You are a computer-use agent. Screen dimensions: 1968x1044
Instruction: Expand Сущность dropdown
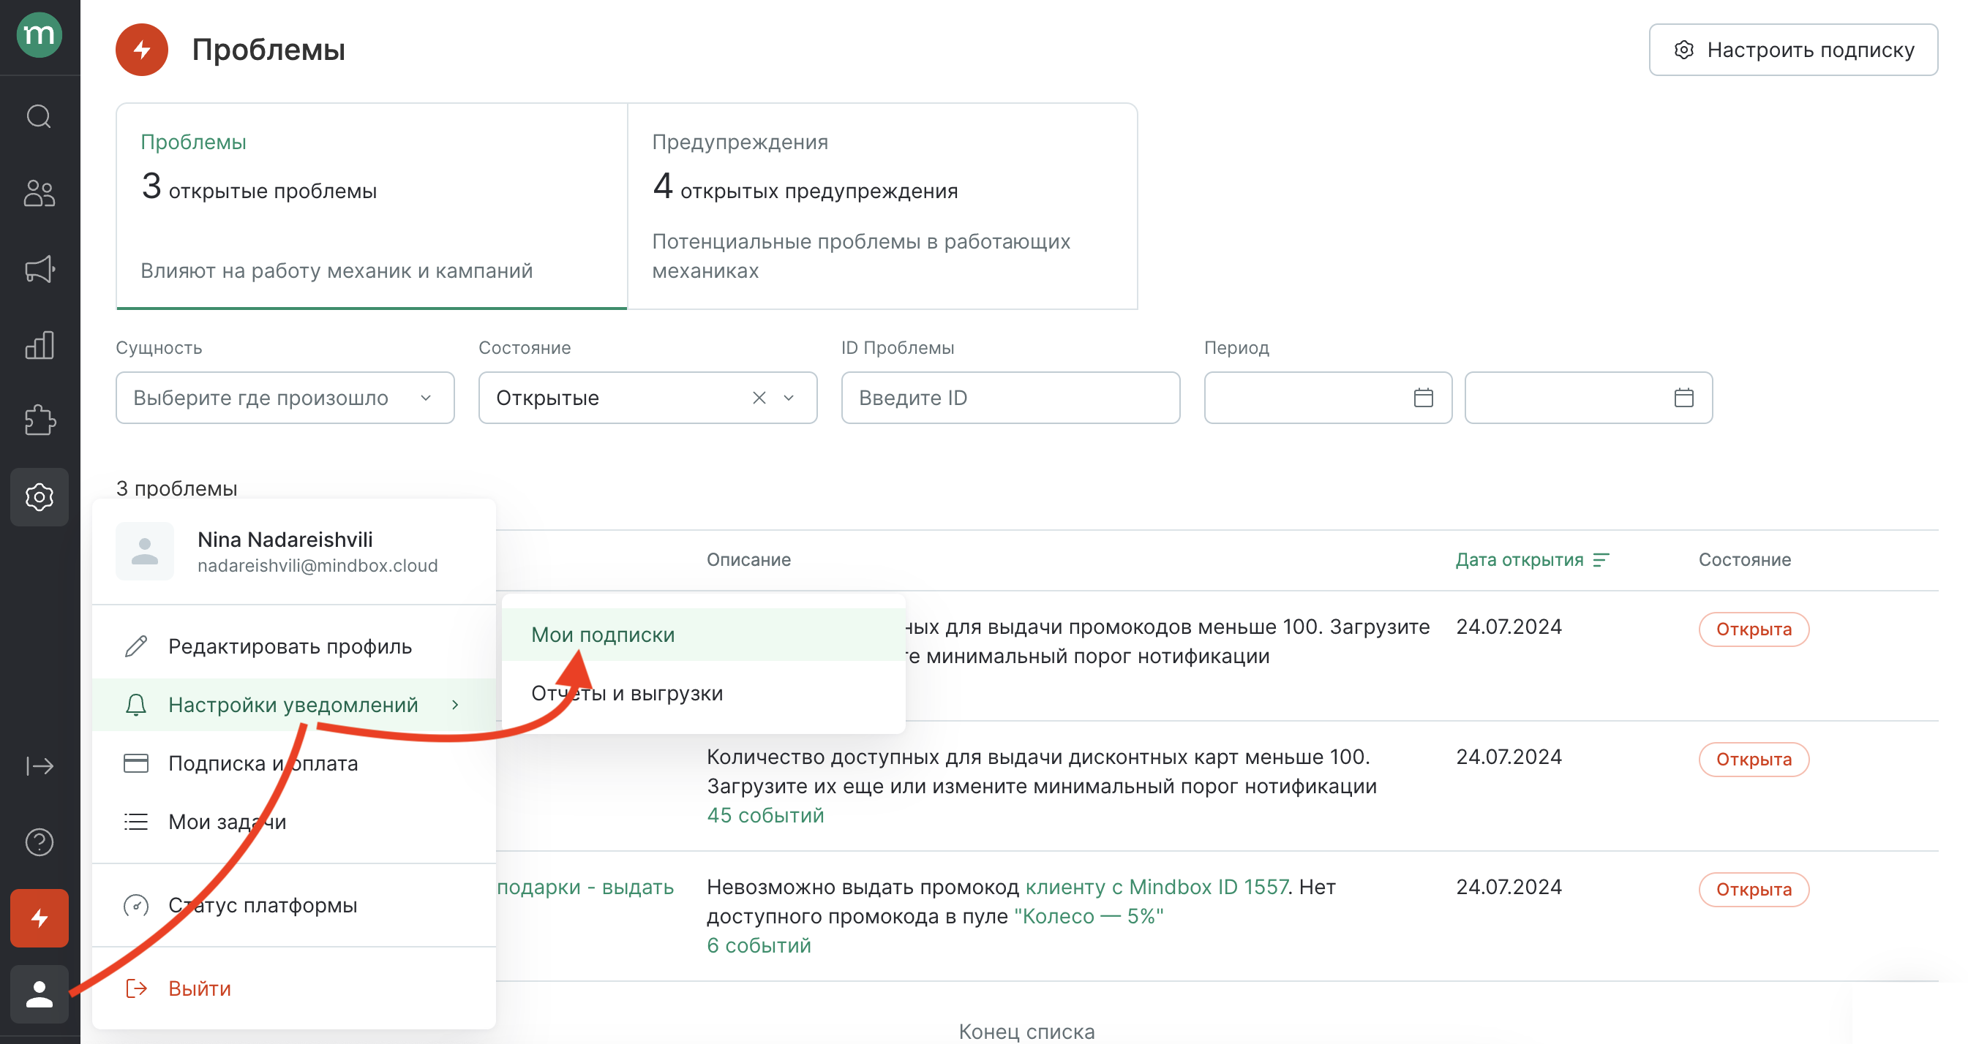click(285, 398)
